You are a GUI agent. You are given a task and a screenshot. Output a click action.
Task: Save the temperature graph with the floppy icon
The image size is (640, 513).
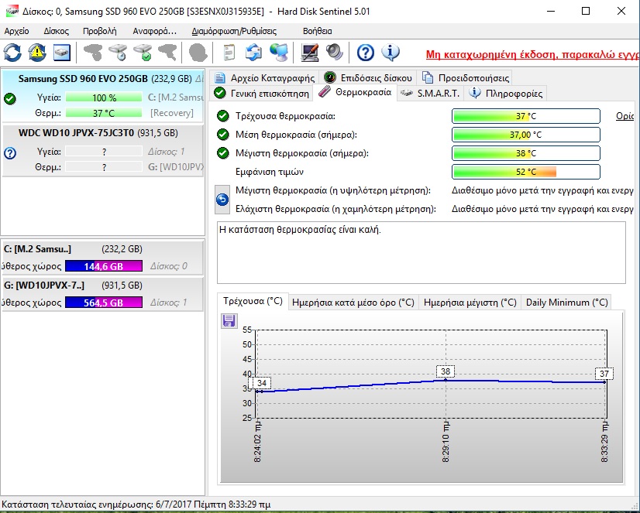pos(229,320)
